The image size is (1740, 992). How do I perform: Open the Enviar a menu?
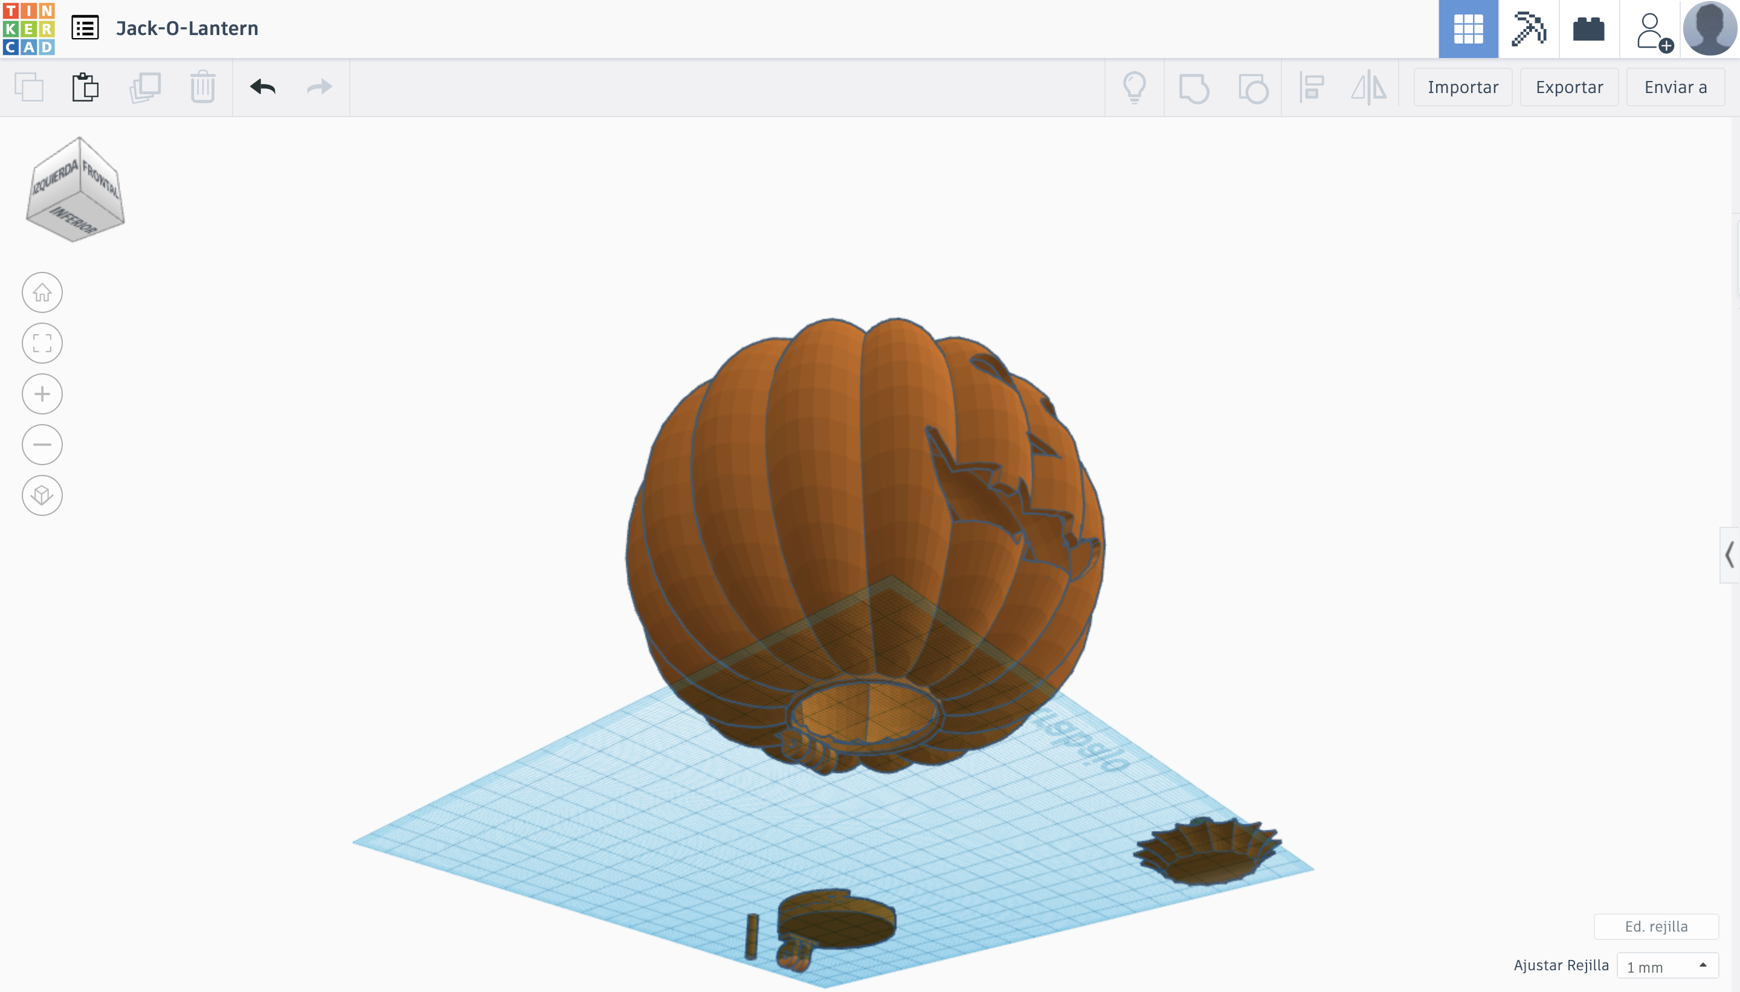click(1675, 87)
